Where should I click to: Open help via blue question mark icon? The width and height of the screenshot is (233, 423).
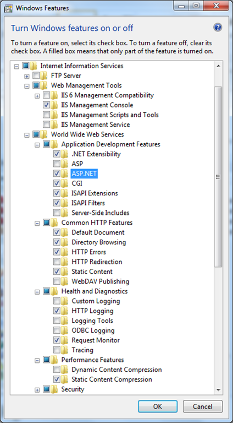click(x=218, y=27)
